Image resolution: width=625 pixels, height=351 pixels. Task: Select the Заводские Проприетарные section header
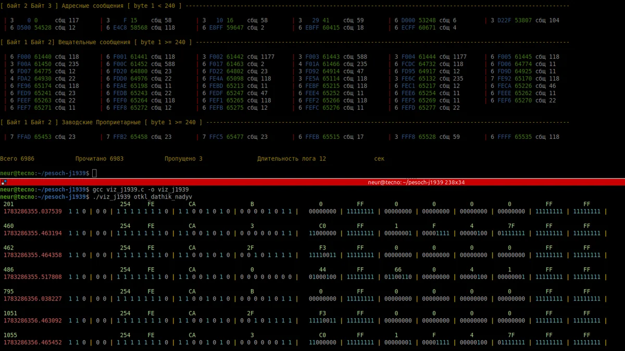[x=101, y=122]
